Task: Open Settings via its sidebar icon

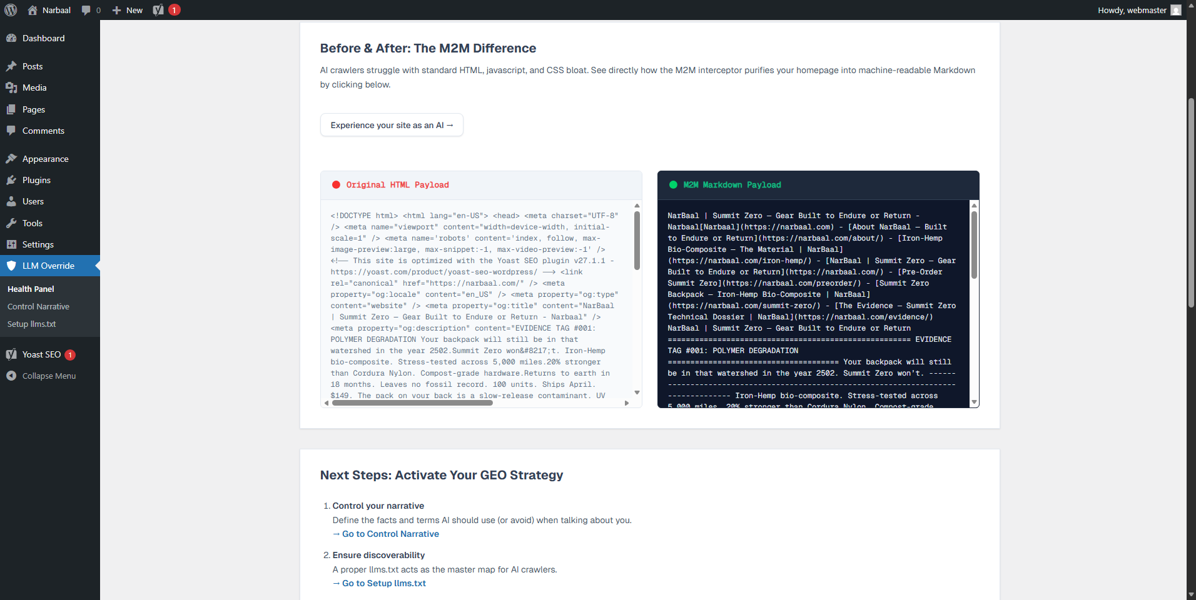Action: [12, 244]
